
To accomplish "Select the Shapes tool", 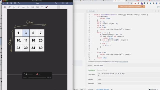I will coord(23,7).
